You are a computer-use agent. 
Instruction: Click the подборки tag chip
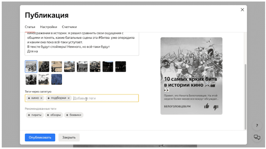[x=59, y=98]
